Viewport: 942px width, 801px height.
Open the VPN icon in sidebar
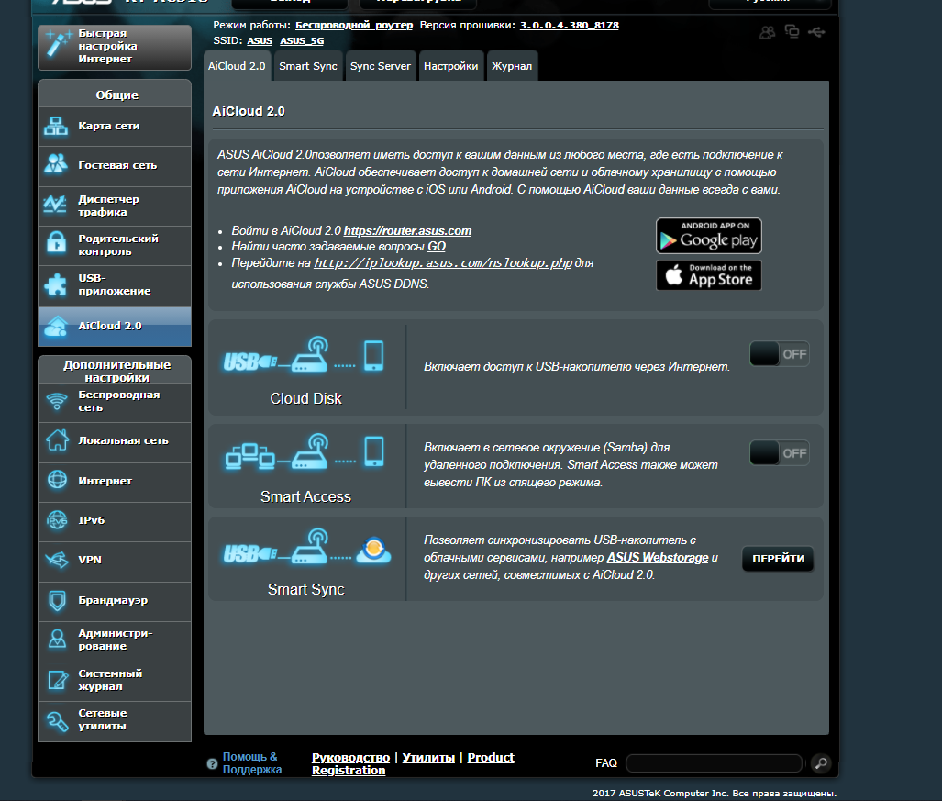tap(57, 560)
